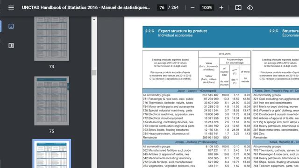Click '793 Ships, boats, floating structures' Japan row
Screen dimensions: 299x168
coord(196,130)
